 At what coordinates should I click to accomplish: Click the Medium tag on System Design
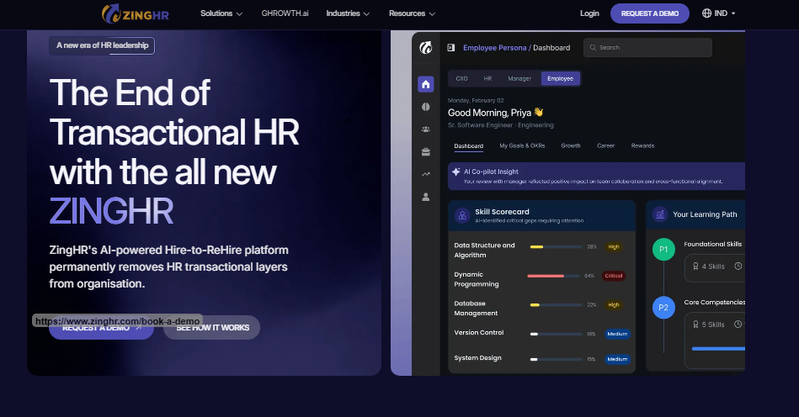click(617, 359)
